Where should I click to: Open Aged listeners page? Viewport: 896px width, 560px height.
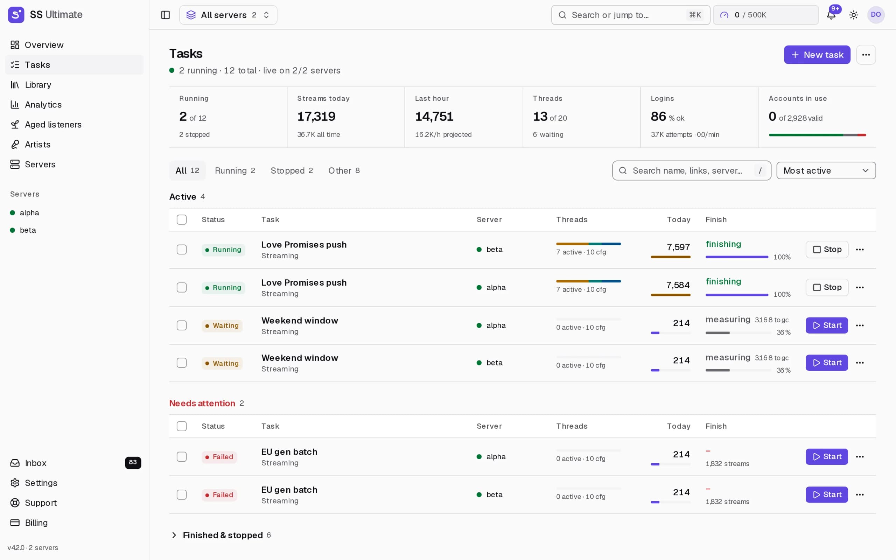(x=74, y=125)
